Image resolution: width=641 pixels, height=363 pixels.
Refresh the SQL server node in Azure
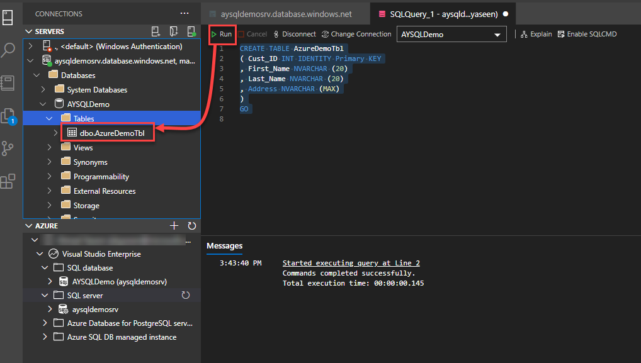pyautogui.click(x=186, y=295)
